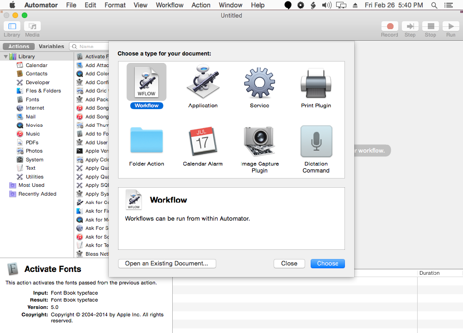This screenshot has height=333, width=463.
Task: Pick the Folder Action folder icon
Action: (146, 140)
